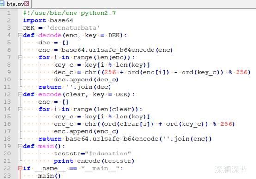This screenshot has height=179, width=256.
Task: Click the string 'dronaturbata'
Action: 73,28
